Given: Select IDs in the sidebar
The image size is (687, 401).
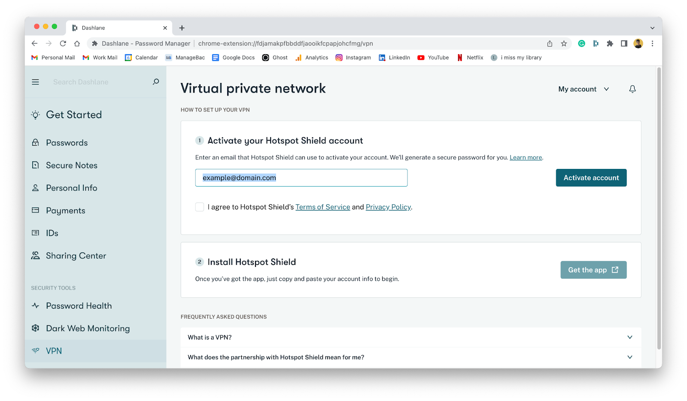Looking at the screenshot, I should tap(52, 233).
